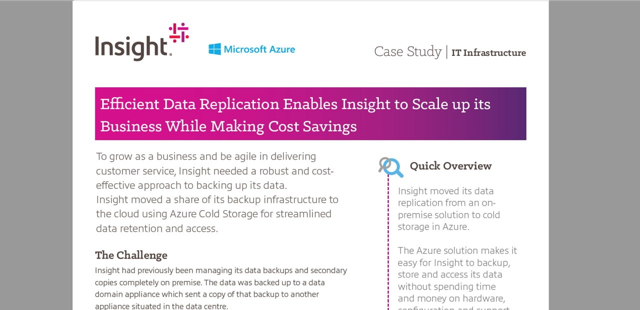640x310 pixels.
Task: Click the vertical bar separating Case Study
Action: pyautogui.click(x=446, y=52)
